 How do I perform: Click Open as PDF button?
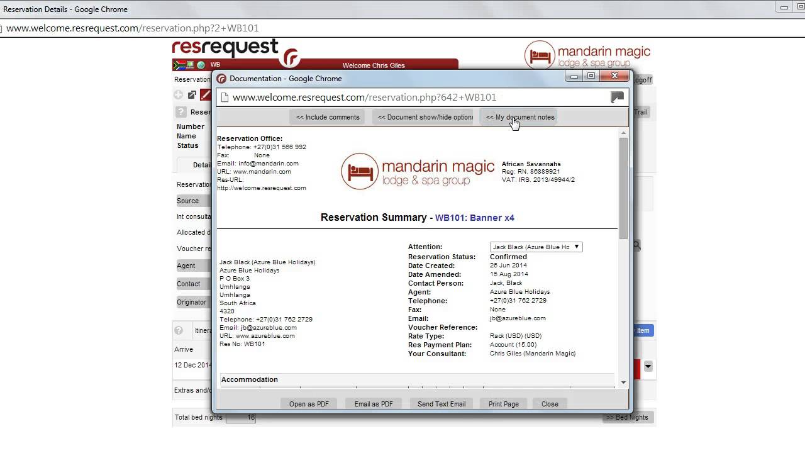click(x=309, y=404)
